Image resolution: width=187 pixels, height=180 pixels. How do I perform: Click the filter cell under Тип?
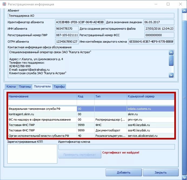point(111,103)
